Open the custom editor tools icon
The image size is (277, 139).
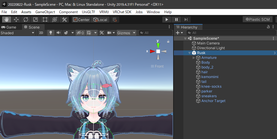pos(64,20)
